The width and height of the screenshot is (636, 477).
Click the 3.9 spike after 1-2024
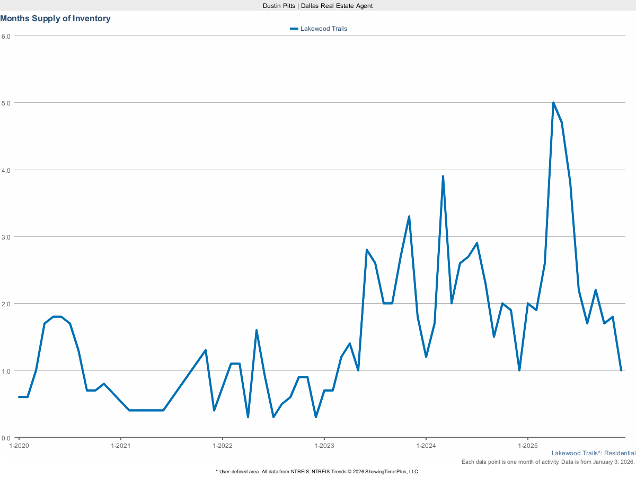[444, 175]
